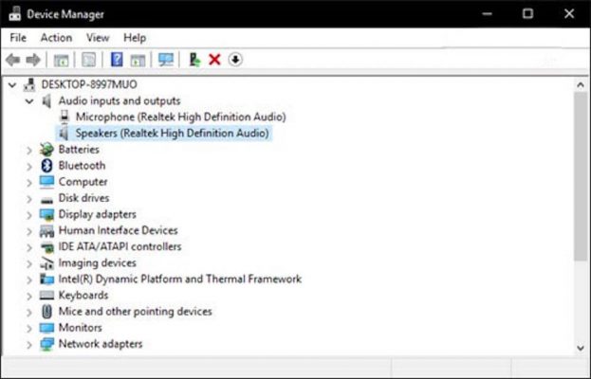Screen dimensions: 591x379
Task: Click the circular down-arrow disable device icon
Action: pyautogui.click(x=235, y=60)
